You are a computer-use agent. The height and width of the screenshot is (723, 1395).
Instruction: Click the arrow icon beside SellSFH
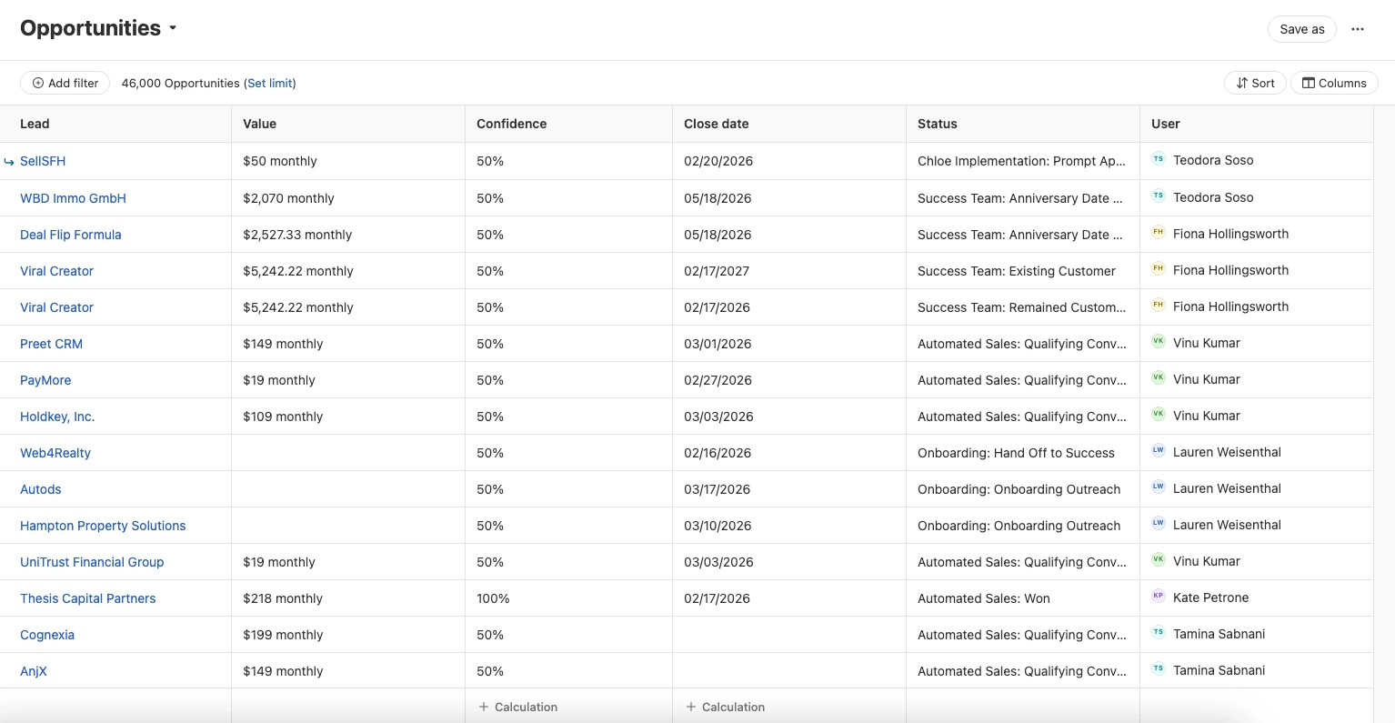[9, 162]
